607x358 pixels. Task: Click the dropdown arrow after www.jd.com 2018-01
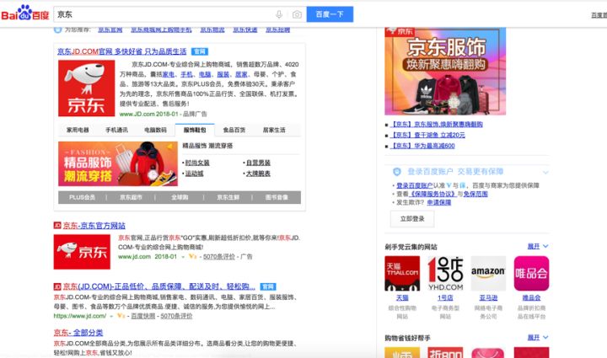coord(183,257)
